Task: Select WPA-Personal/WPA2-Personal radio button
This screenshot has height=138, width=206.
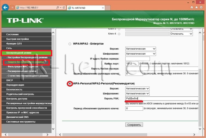Action: pyautogui.click(x=70, y=84)
